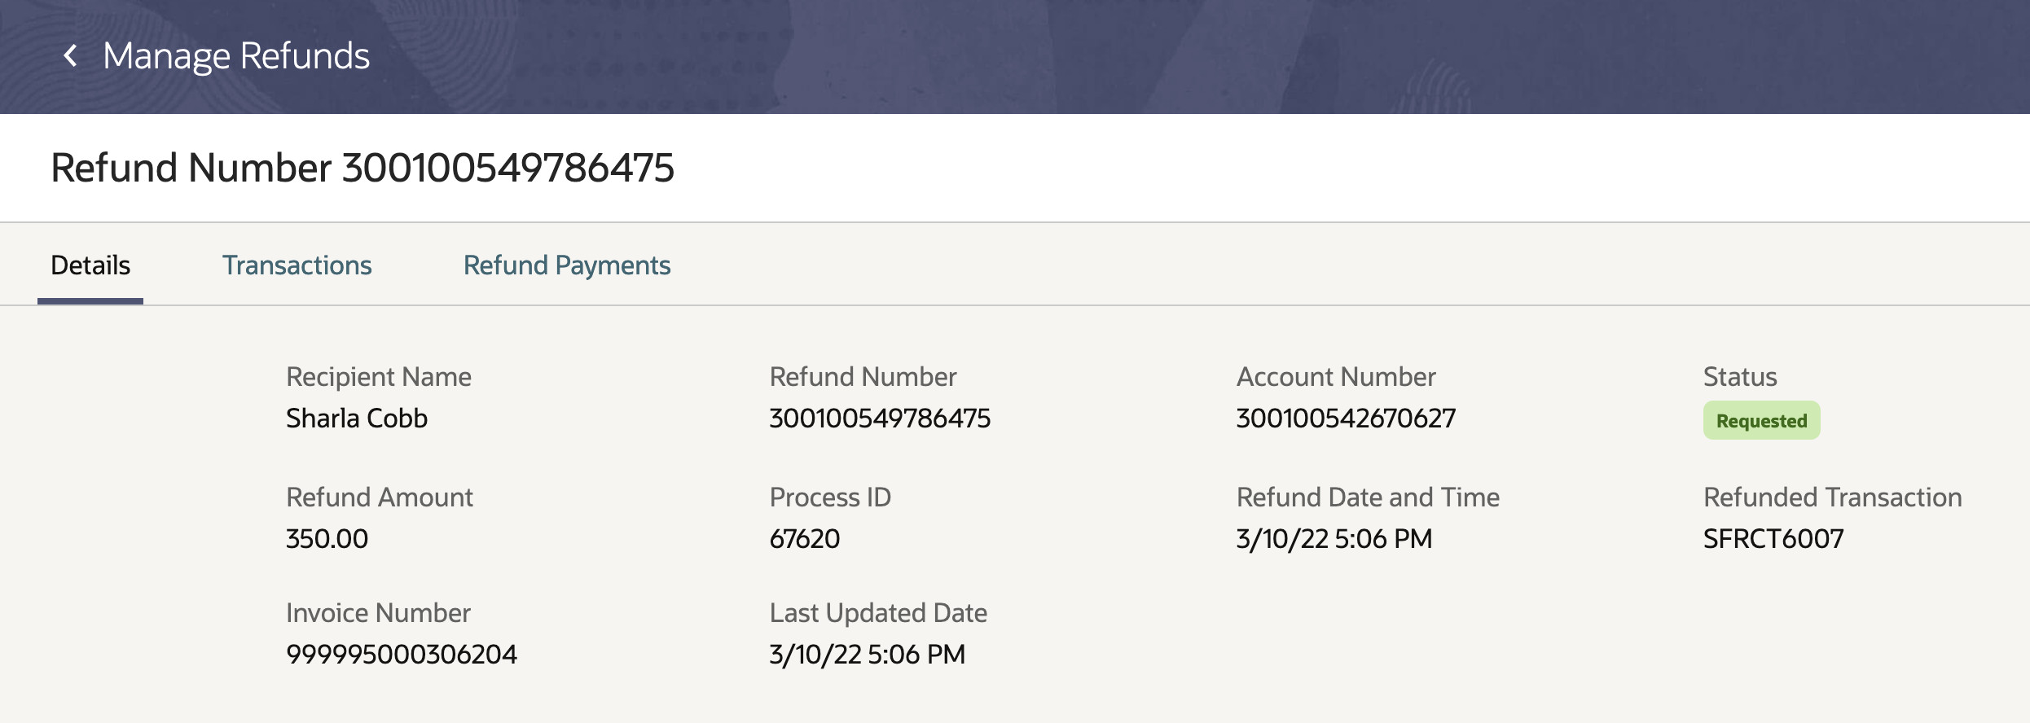The height and width of the screenshot is (723, 2030).
Task: Click the Requested status badge
Action: (x=1761, y=421)
